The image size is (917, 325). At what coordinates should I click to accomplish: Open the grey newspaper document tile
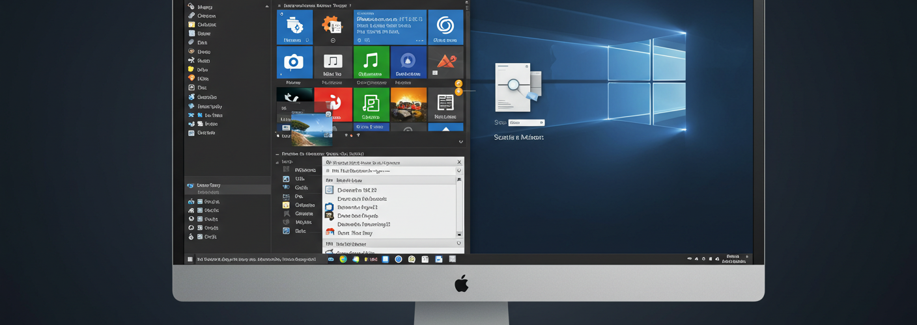(x=445, y=105)
